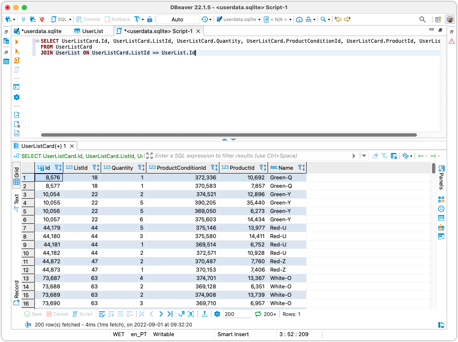Show the output console terminal icon

[17, 87]
